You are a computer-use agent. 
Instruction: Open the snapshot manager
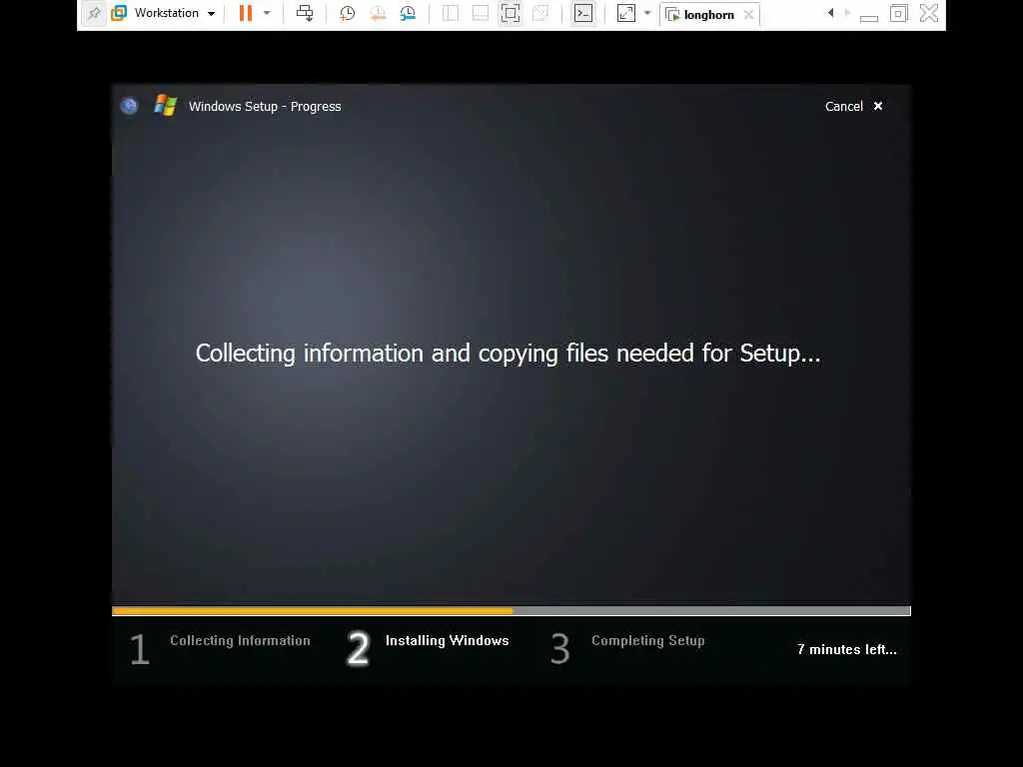click(408, 13)
